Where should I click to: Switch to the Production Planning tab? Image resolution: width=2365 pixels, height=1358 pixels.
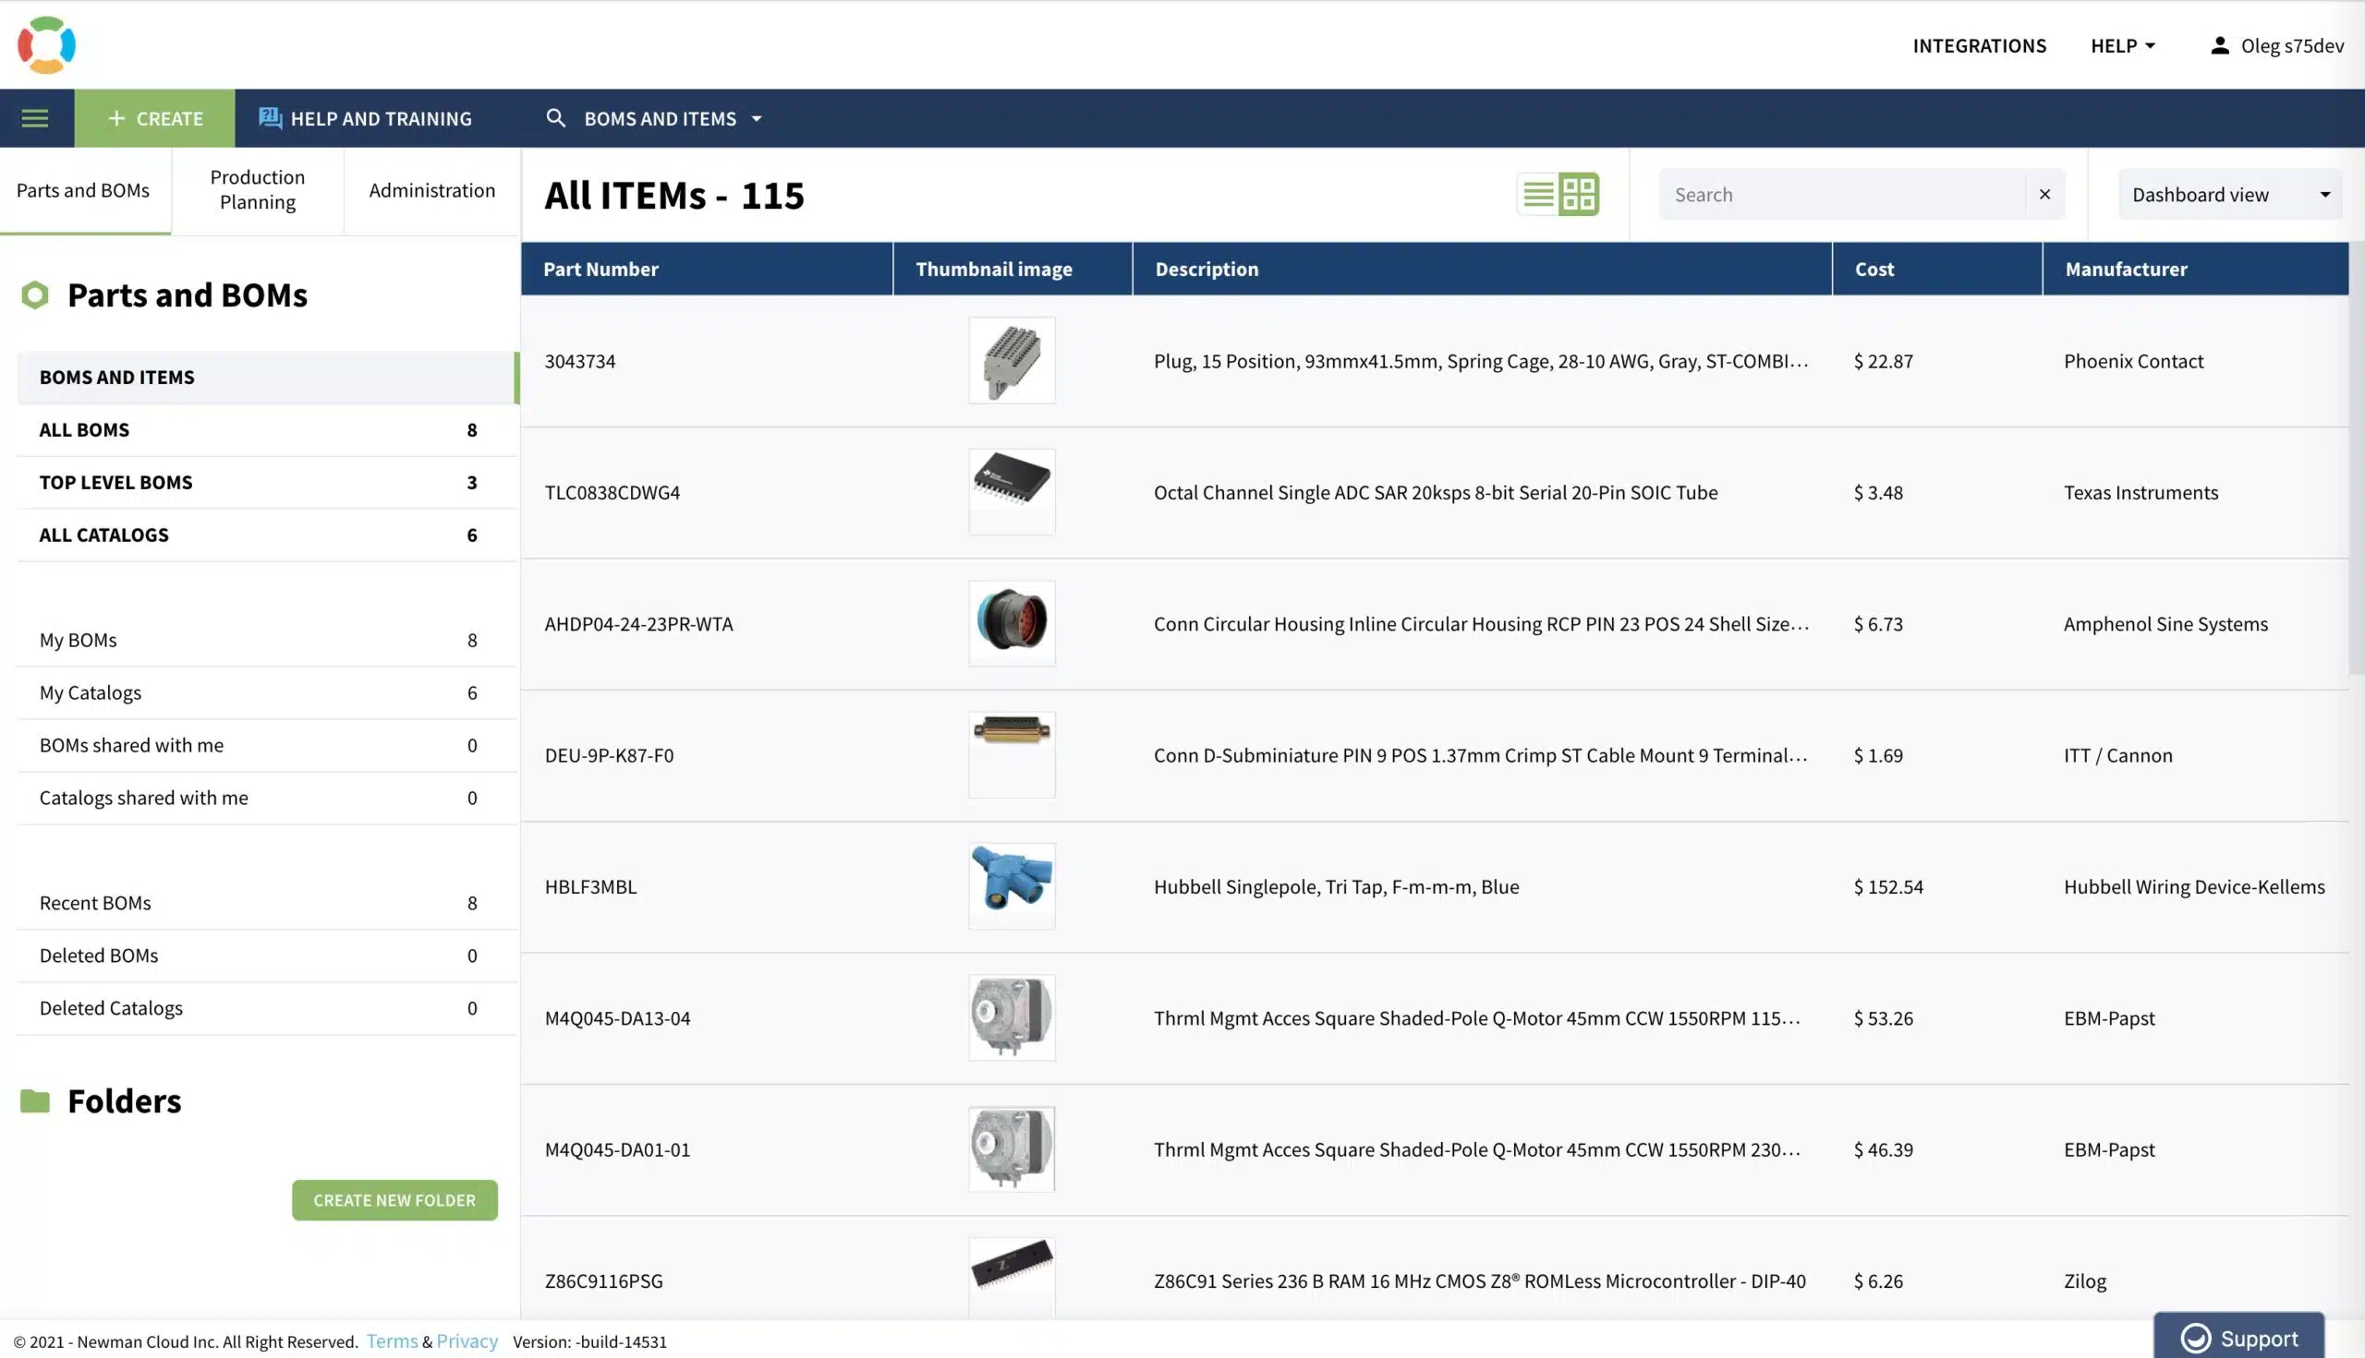[x=258, y=190]
